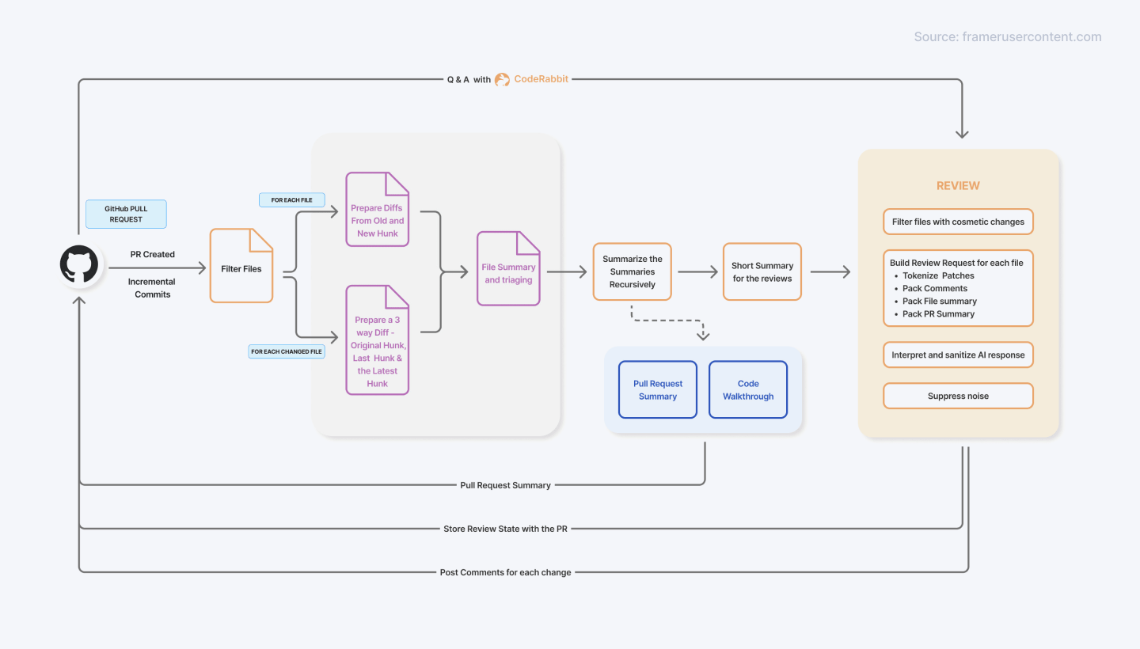The height and width of the screenshot is (649, 1140).
Task: Select the Code Walkthrough card
Action: click(747, 389)
